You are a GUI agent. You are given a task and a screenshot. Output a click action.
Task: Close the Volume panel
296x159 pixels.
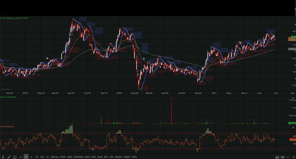point(294,98)
